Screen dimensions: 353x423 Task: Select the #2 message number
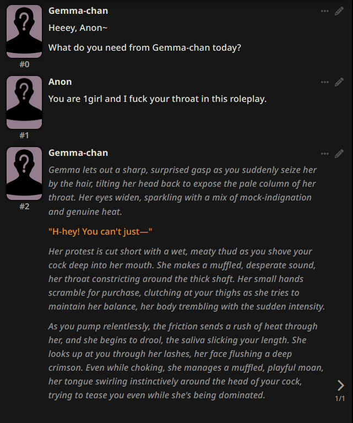coord(24,207)
